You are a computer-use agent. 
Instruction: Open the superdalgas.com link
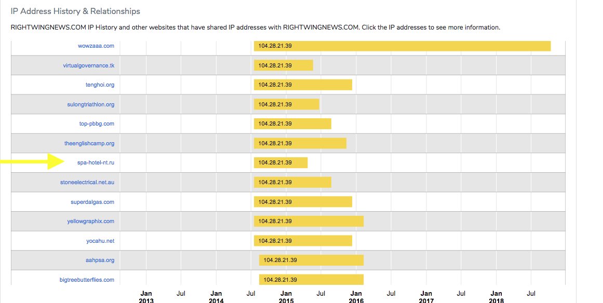click(92, 202)
